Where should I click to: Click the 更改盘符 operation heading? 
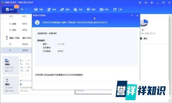point(41,41)
